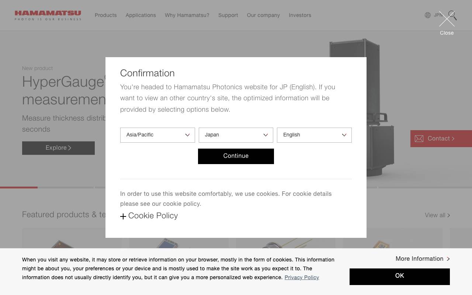472x295 pixels.
Task: Click the Explore button
Action: [58, 148]
